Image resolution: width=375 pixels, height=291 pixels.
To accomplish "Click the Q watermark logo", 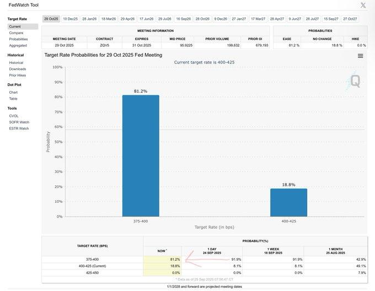I will click(x=355, y=82).
